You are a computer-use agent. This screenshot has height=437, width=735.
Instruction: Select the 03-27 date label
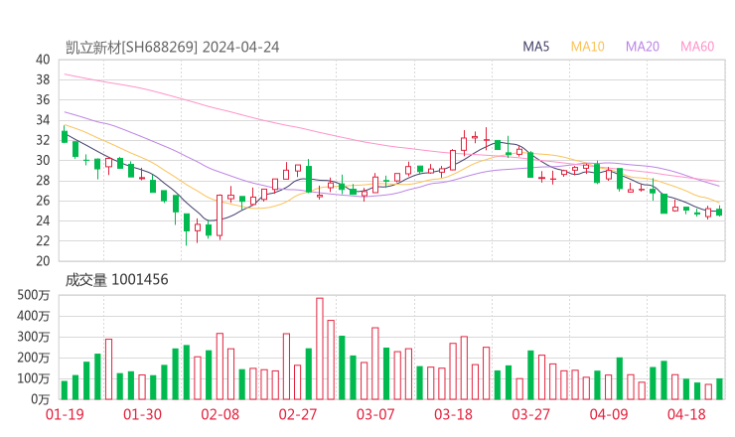(530, 414)
